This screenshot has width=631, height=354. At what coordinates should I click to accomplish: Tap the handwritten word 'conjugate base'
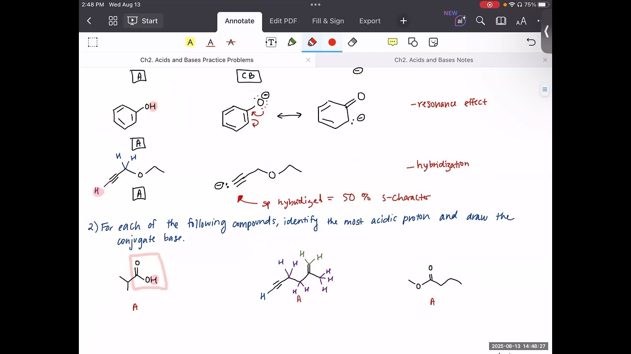150,239
